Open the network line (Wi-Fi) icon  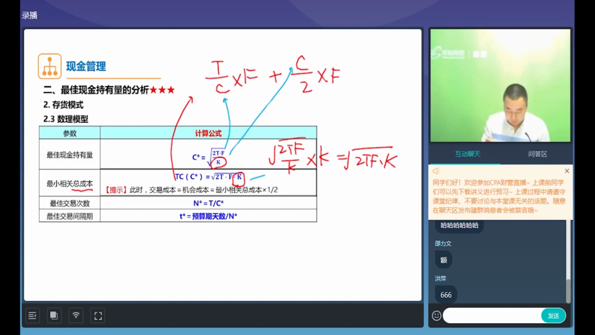pos(76,315)
